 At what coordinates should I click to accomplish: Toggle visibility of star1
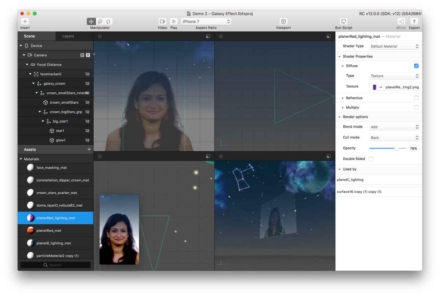(87, 131)
